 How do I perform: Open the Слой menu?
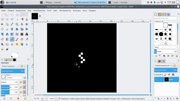pos(49,11)
